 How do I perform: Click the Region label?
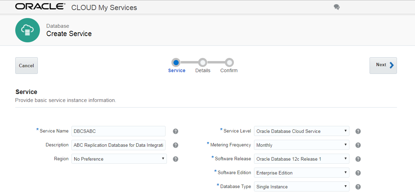[x=61, y=159]
